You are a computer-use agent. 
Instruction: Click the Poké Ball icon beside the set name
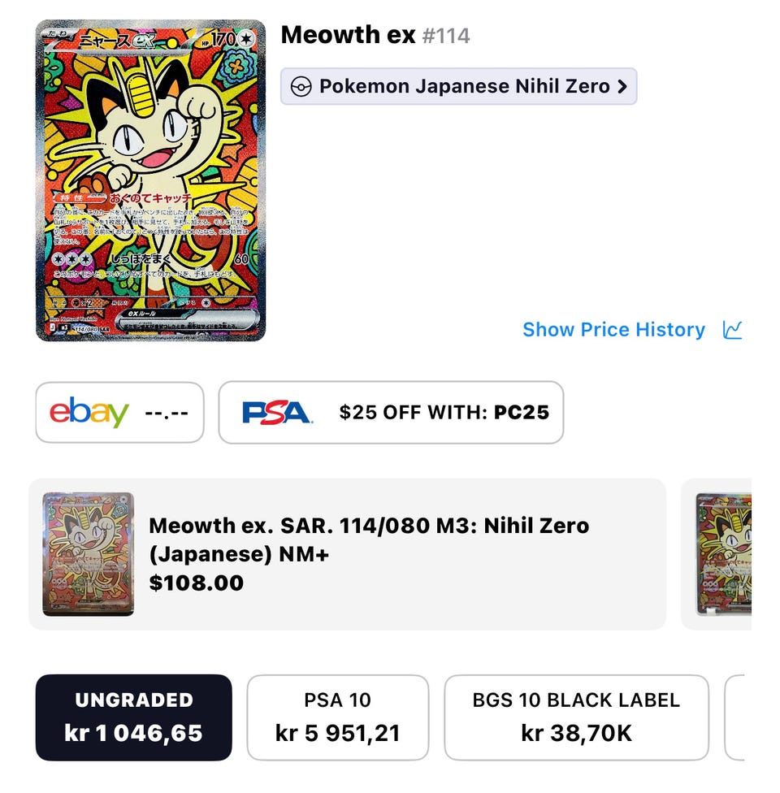pos(301,87)
